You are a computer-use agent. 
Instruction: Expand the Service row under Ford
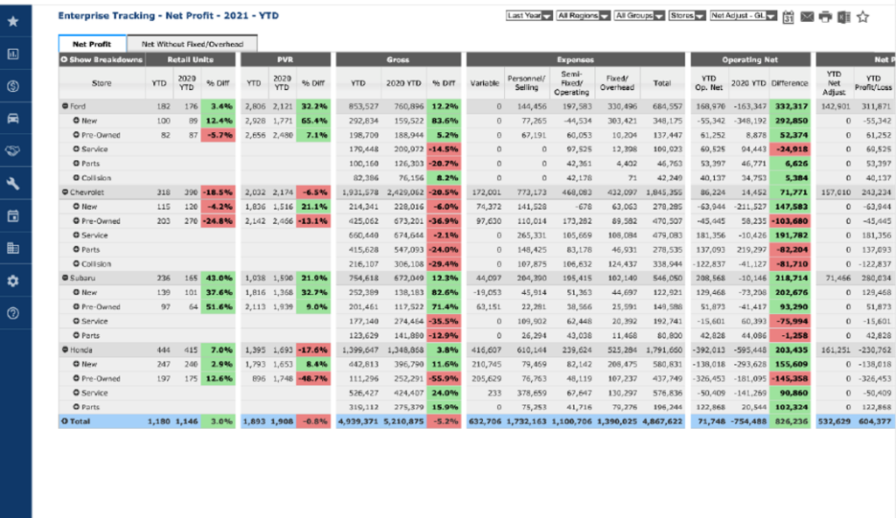pos(76,150)
